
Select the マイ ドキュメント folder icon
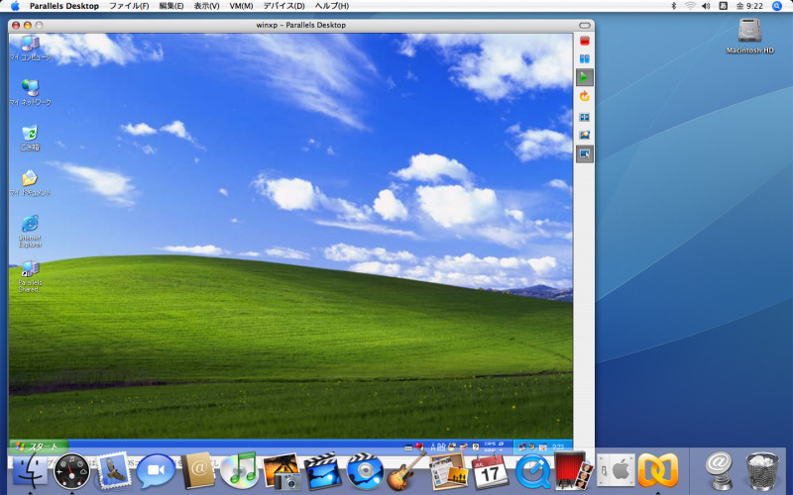pos(31,183)
